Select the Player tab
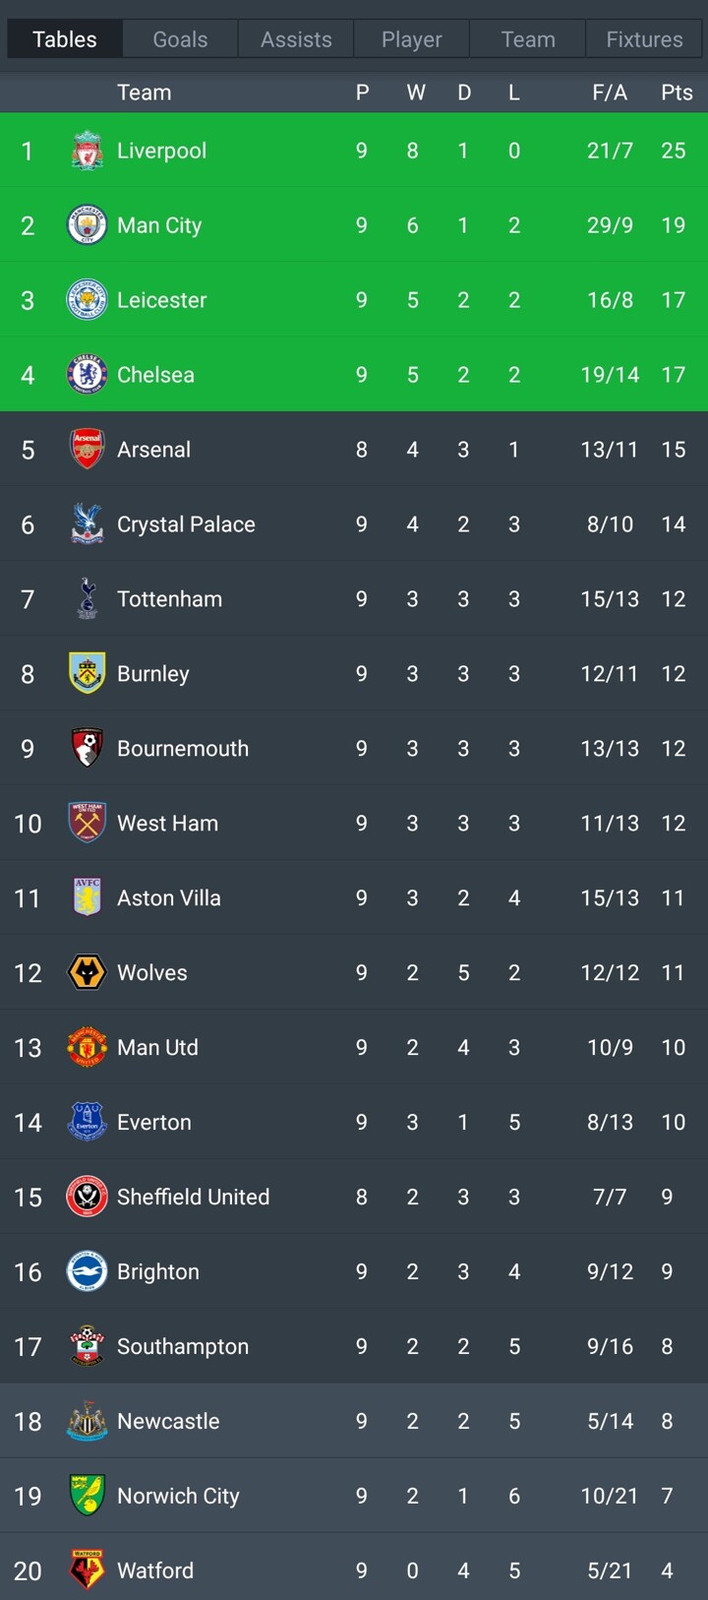The width and height of the screenshot is (708, 1600). click(412, 39)
